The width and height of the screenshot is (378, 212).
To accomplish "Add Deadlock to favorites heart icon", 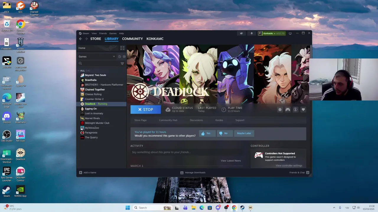I will coord(303,110).
